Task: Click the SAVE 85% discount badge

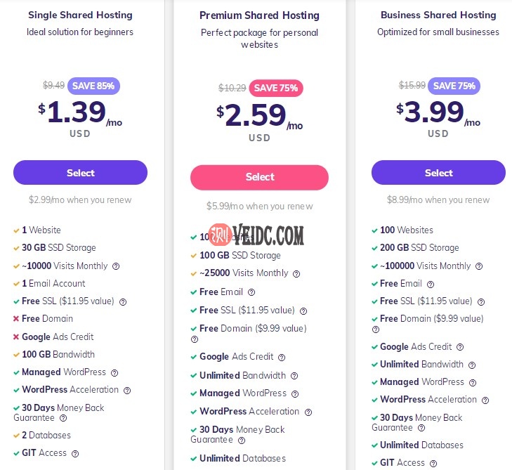Action: 94,86
